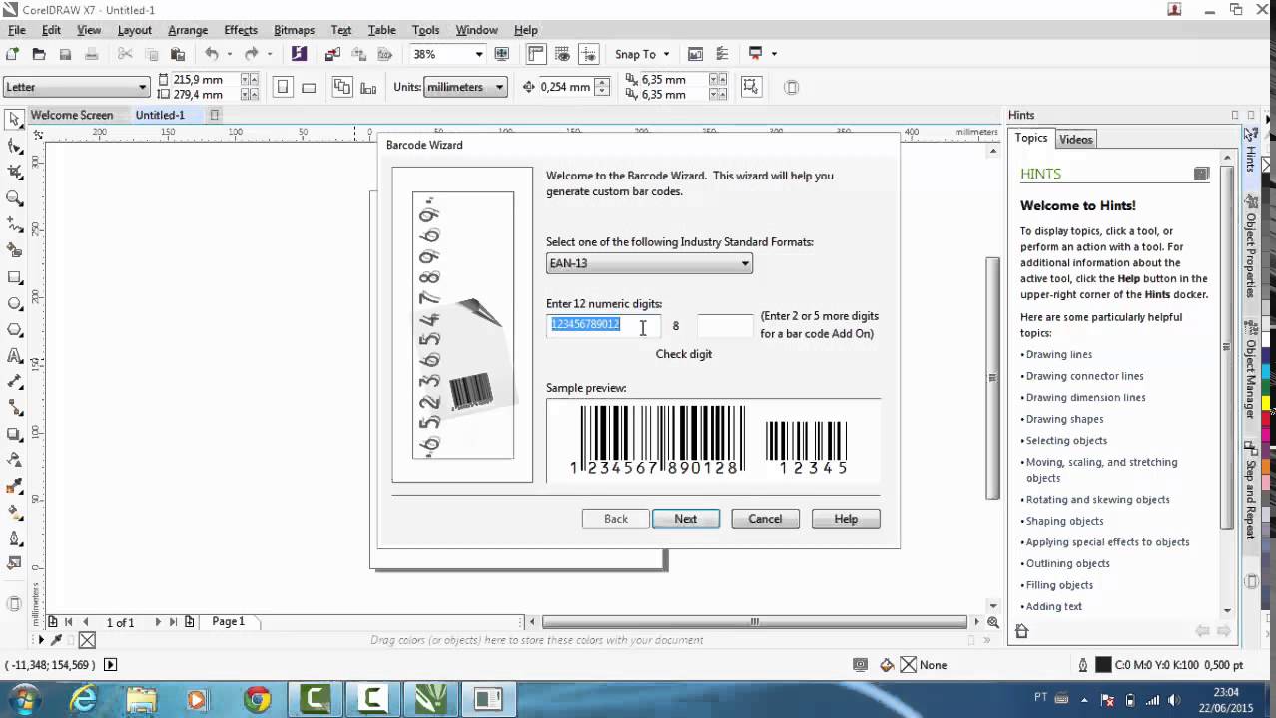Click the Windows Start button

pos(24,699)
